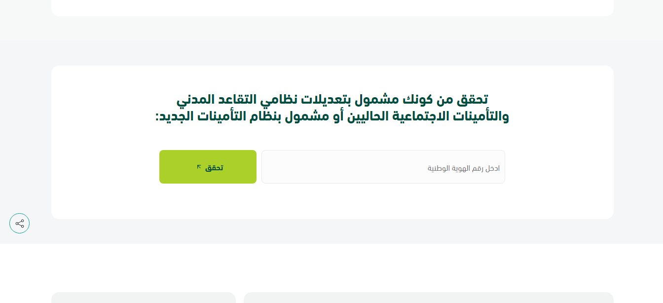This screenshot has height=303, width=663.
Task: Click the تحقق label text on green button
Action: tap(214, 168)
